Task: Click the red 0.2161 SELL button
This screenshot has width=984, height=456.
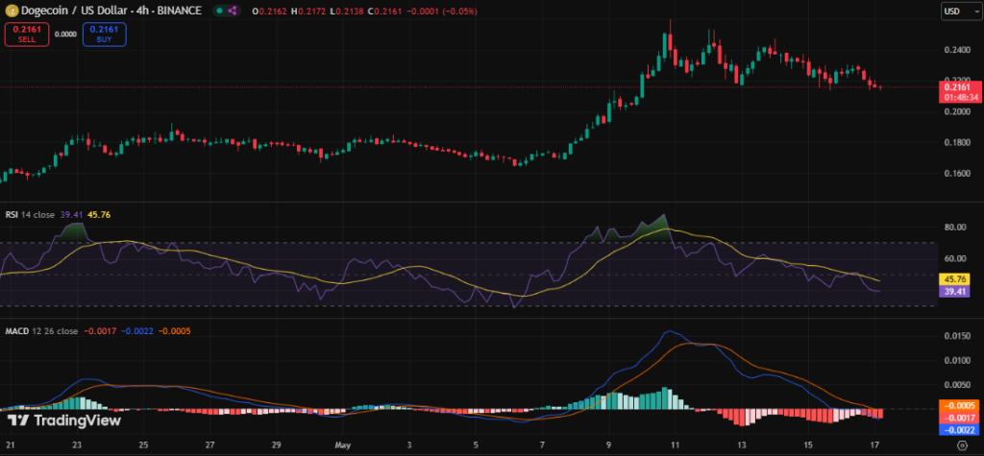Action: (x=27, y=34)
